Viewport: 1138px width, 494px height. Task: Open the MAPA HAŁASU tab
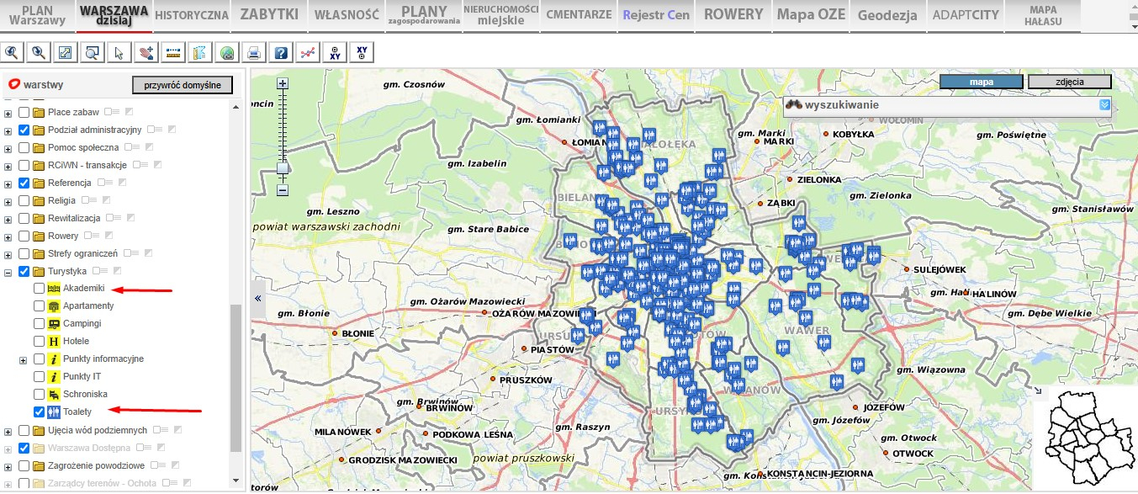tap(1043, 15)
